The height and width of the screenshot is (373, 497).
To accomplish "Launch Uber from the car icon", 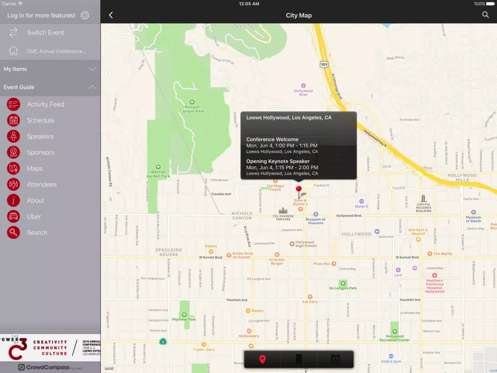I will [x=13, y=216].
